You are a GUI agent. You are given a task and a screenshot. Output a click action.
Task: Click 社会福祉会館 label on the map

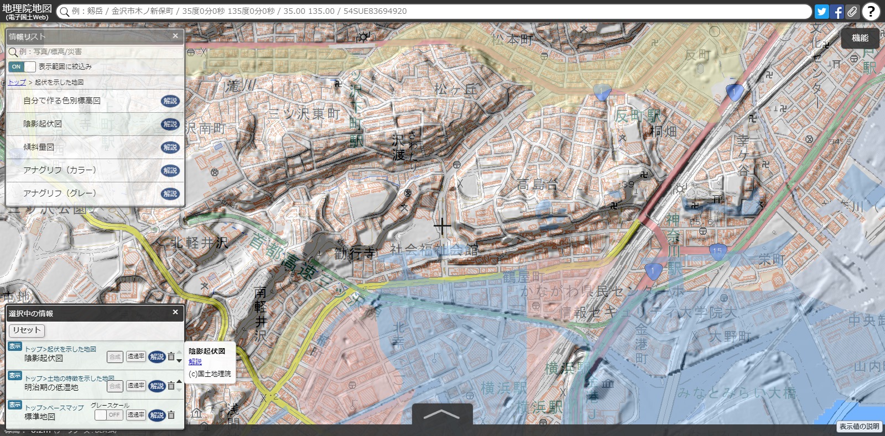[x=434, y=250]
